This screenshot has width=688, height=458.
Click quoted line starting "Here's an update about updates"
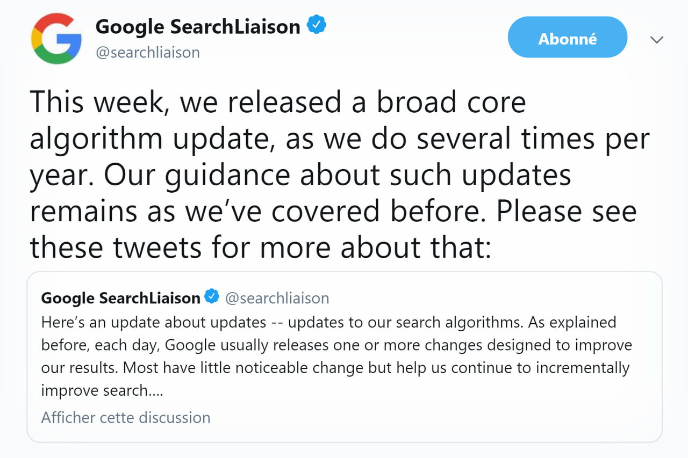click(329, 322)
